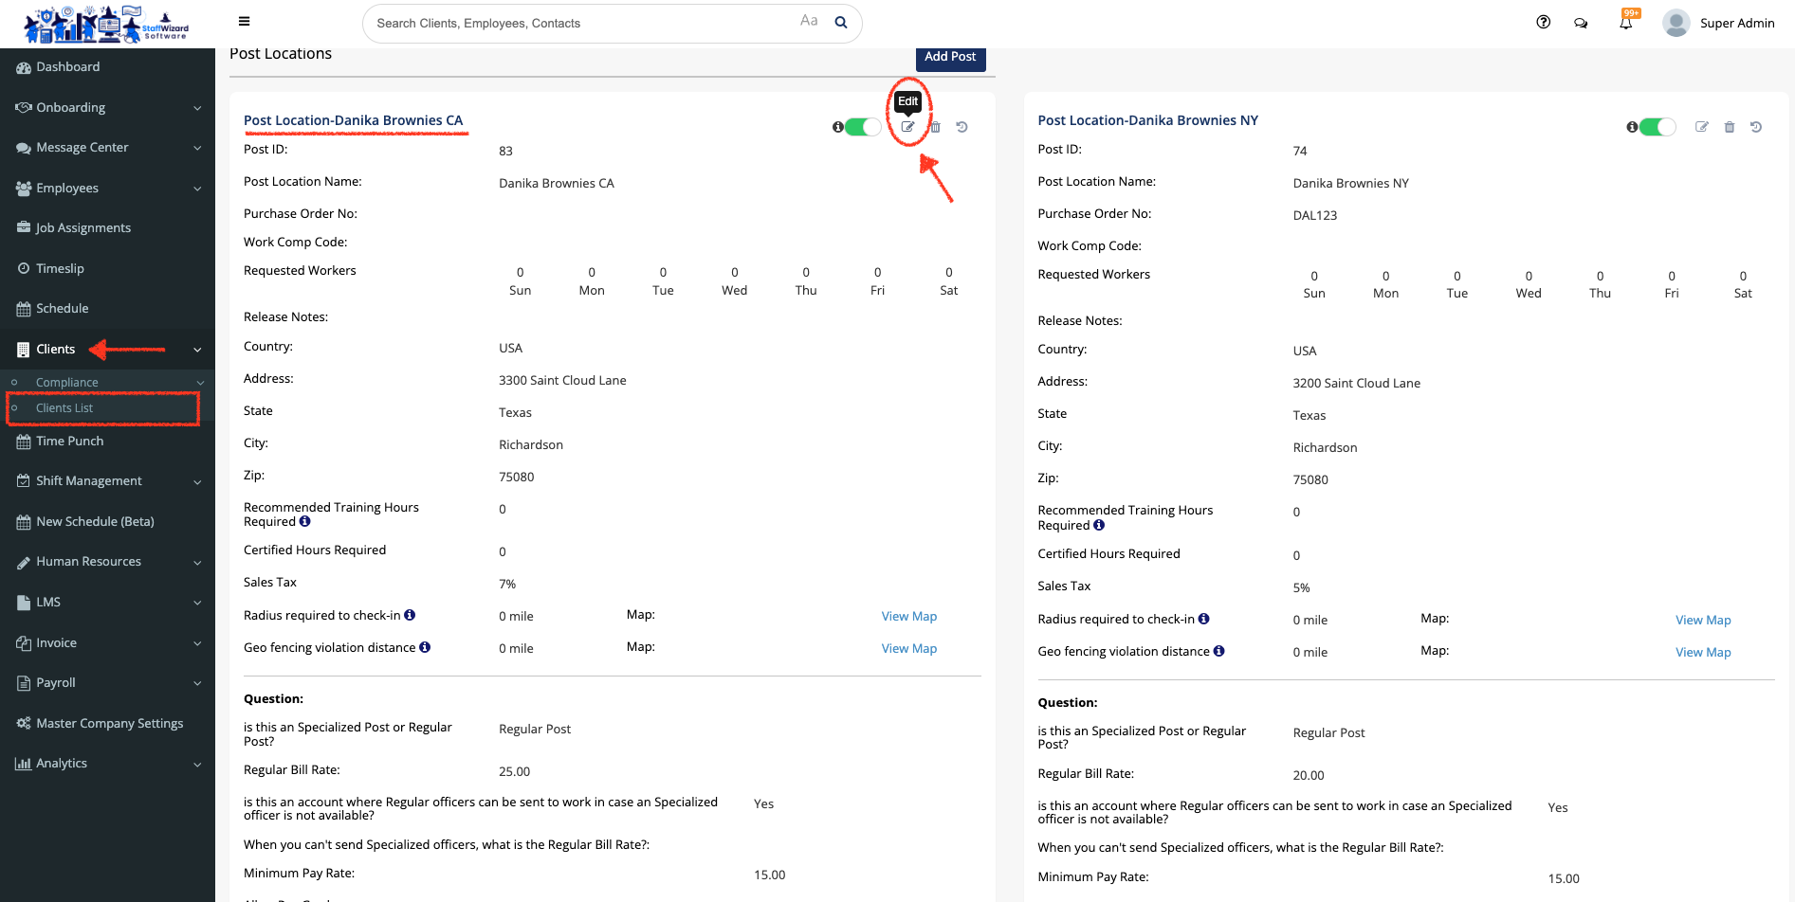This screenshot has width=1795, height=902.
Task: Edit the Danika Brownies CA post location
Action: click(907, 127)
